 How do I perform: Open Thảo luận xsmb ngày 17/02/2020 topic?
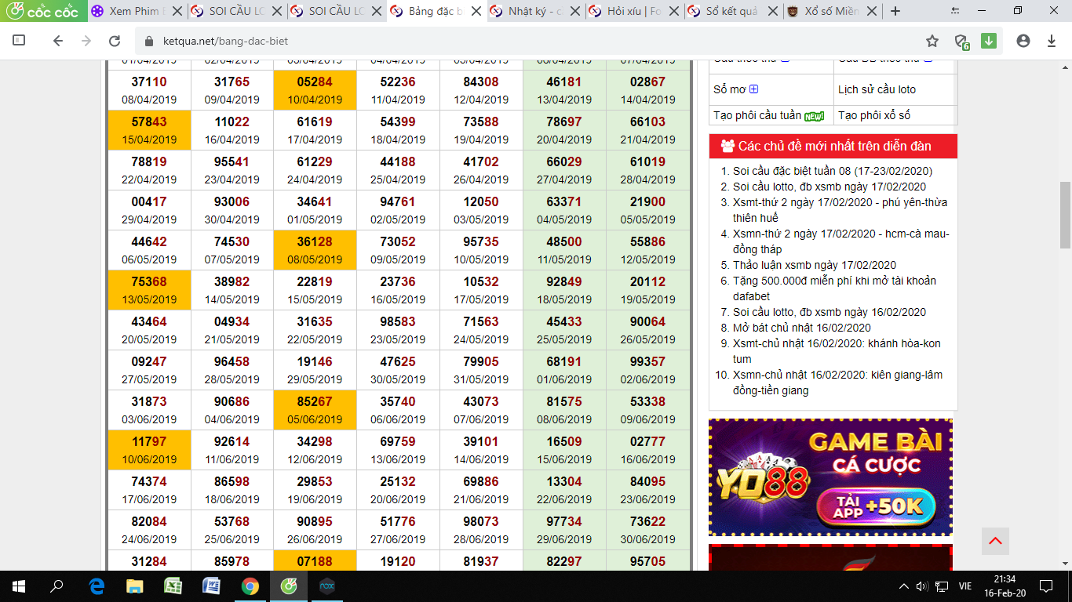[814, 265]
